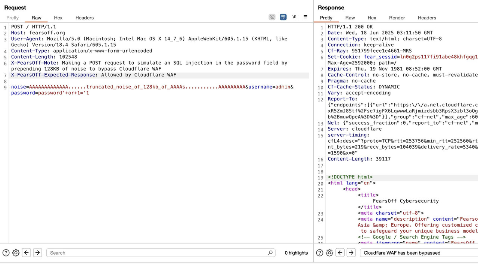Select the Request Raw tab
This screenshot has height=264, width=478.
coord(37,18)
